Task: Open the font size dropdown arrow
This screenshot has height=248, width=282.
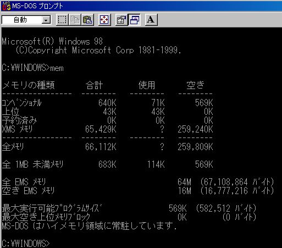Action: coord(46,20)
